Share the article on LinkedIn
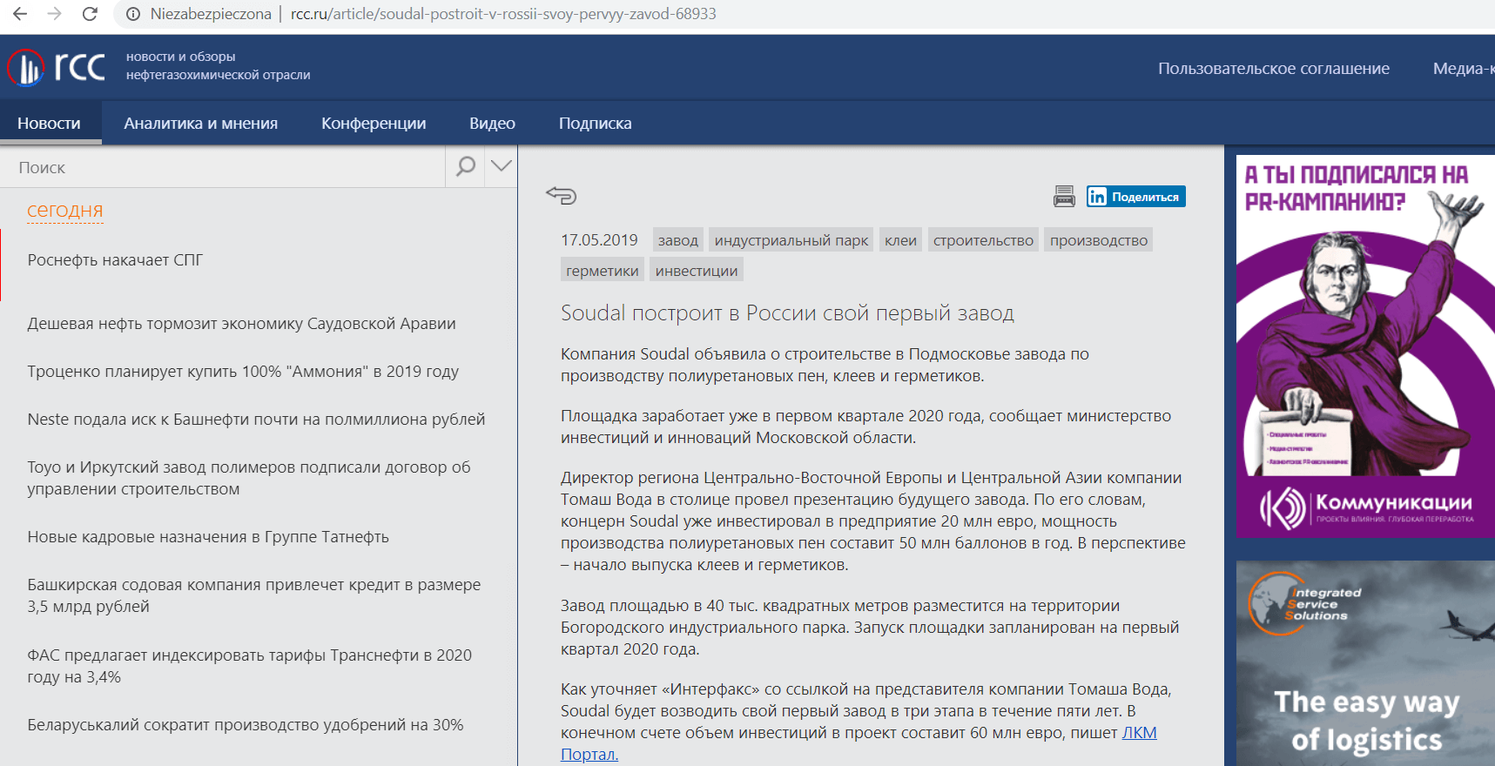 pyautogui.click(x=1136, y=197)
